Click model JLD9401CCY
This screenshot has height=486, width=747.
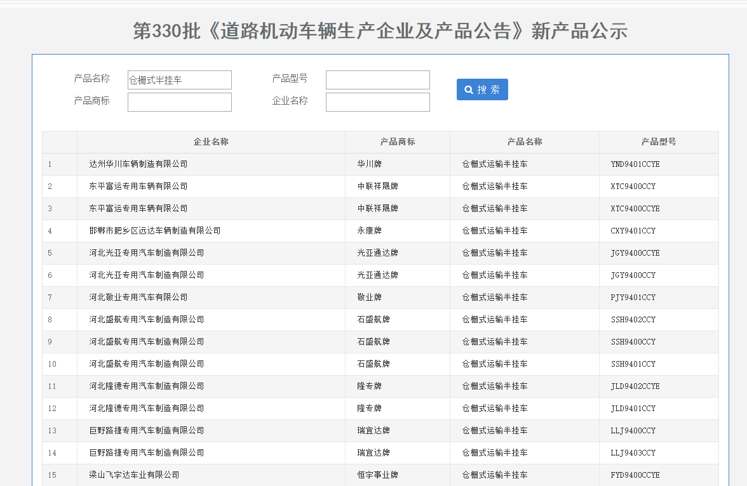[633, 409]
